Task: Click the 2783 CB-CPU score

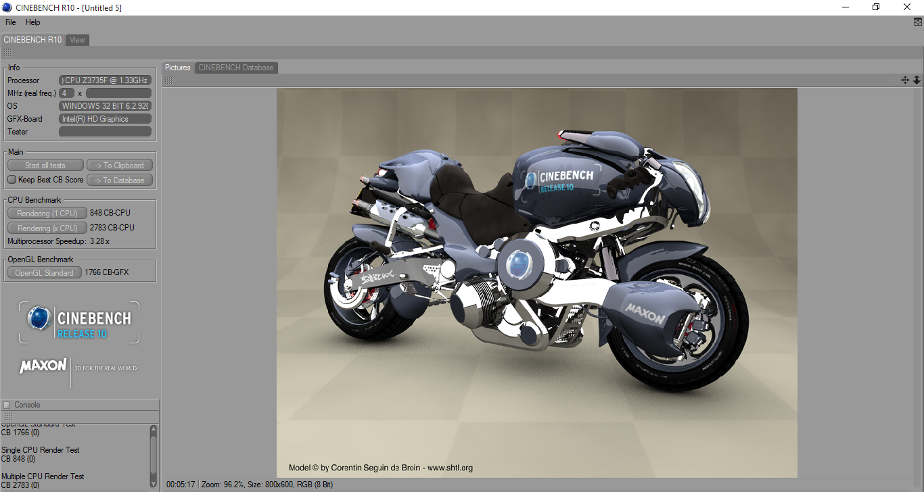Action: (x=112, y=228)
